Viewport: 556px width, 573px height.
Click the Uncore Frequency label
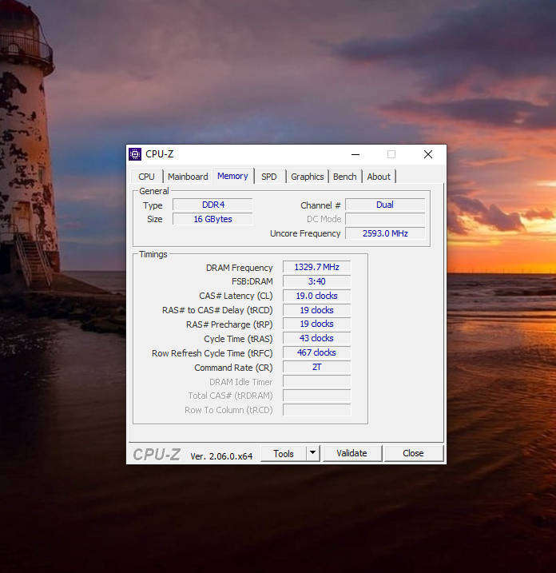[x=305, y=233]
